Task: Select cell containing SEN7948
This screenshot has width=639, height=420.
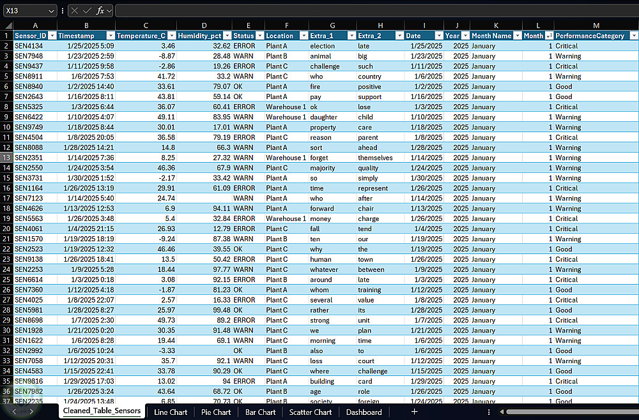Action: tap(35, 56)
